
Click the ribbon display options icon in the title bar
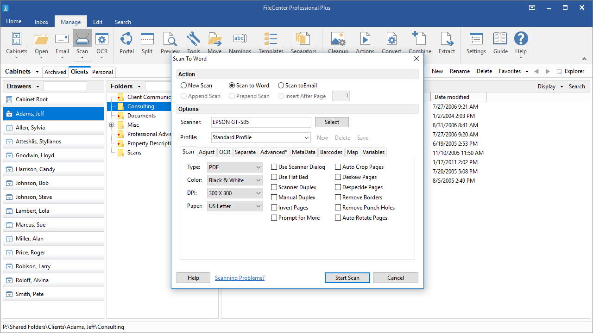pos(533,8)
